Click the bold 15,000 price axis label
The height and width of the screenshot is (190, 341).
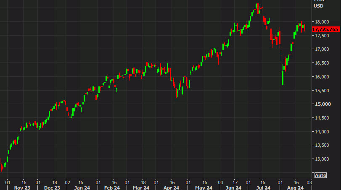[323, 104]
